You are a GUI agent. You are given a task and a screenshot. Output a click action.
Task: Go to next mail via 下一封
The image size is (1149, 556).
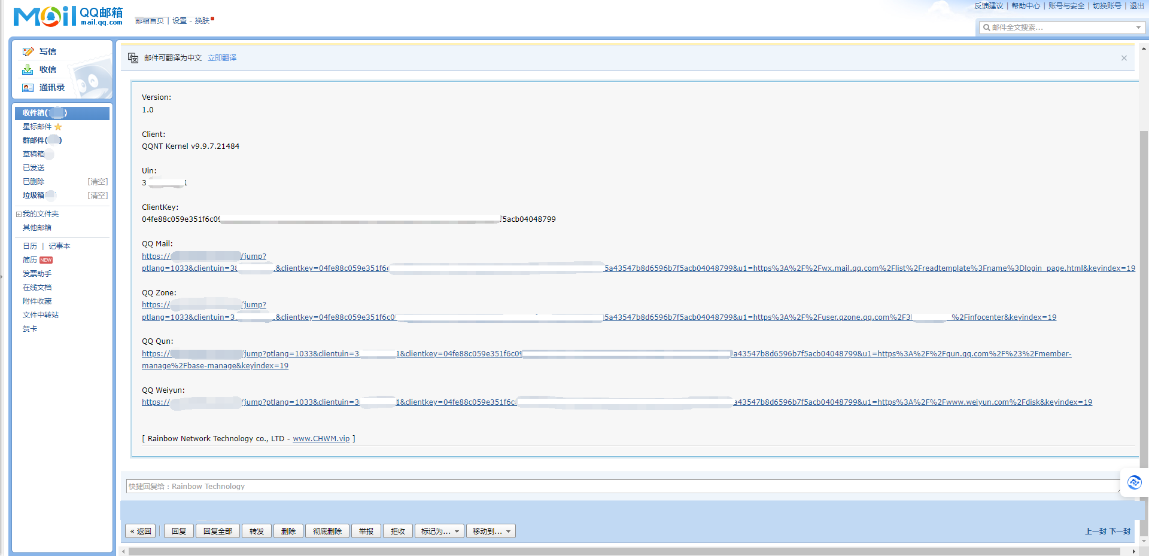pyautogui.click(x=1120, y=531)
